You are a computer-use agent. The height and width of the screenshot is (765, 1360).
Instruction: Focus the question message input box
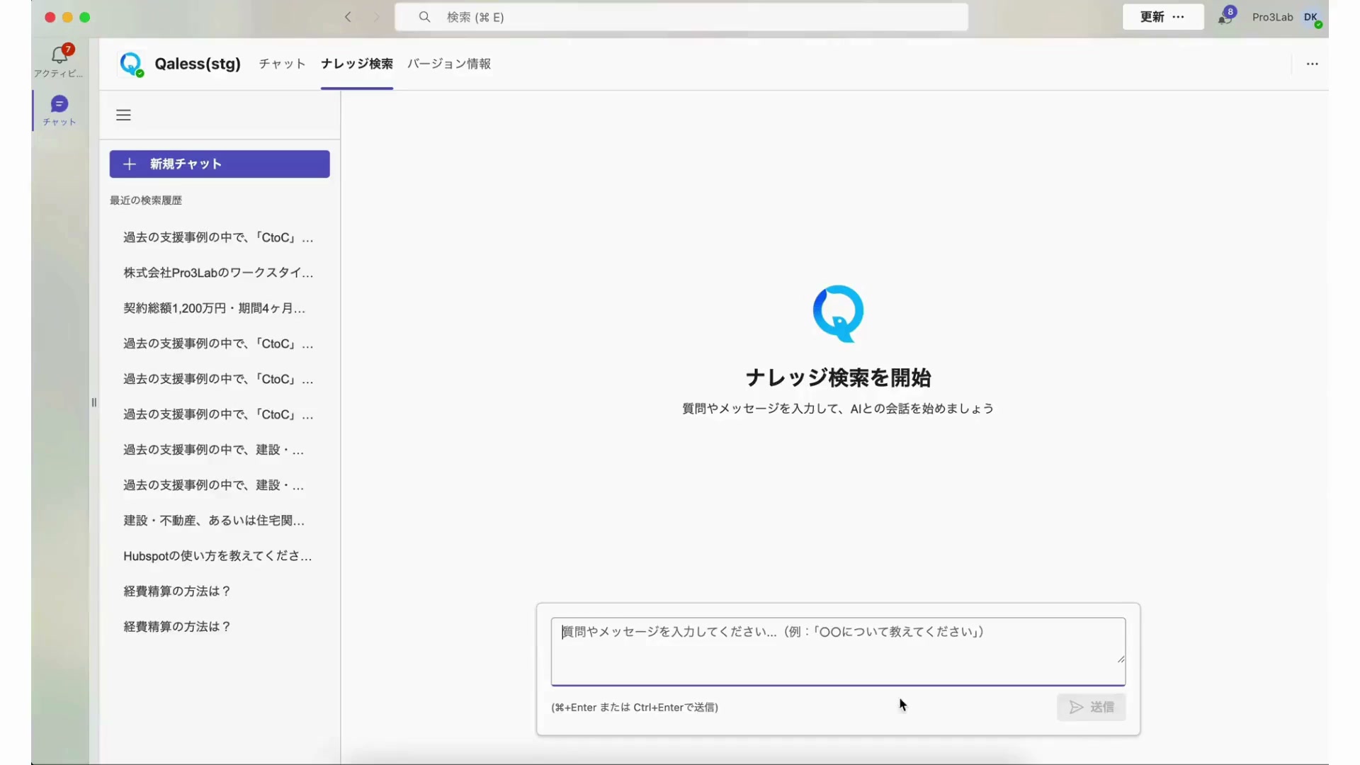pyautogui.click(x=837, y=650)
